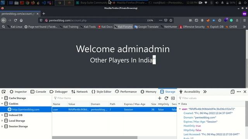The width and height of the screenshot is (248, 139).
Task: Go back to previous page
Action: (3, 20)
